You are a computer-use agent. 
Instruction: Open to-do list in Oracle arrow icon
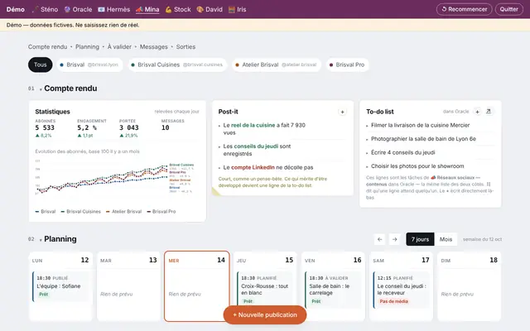489,112
